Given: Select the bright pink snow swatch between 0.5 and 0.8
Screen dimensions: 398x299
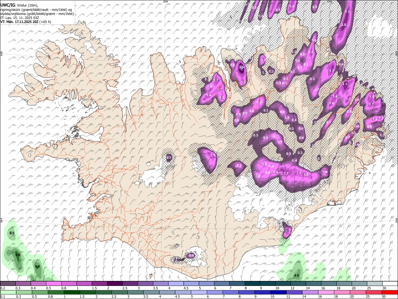Looking at the screenshot, I should pos(53,283).
